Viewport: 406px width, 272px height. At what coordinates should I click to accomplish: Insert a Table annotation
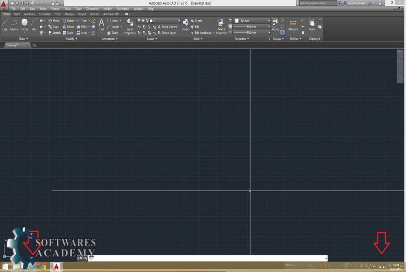click(x=112, y=33)
